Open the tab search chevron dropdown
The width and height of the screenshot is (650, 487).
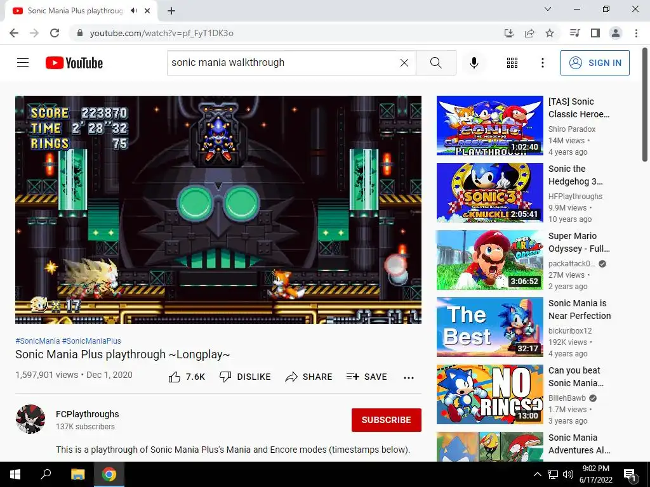(x=548, y=9)
